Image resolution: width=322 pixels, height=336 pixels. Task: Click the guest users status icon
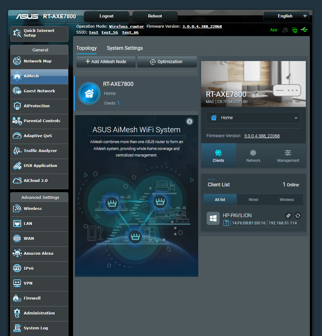[x=285, y=30]
